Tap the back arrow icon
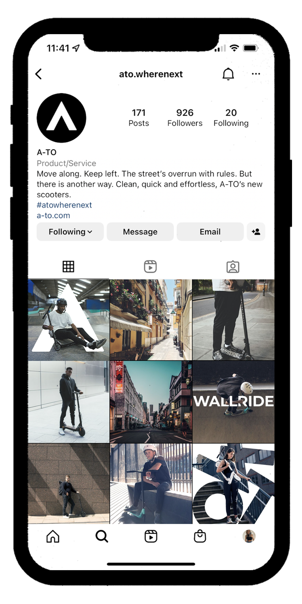The height and width of the screenshot is (604, 302). pyautogui.click(x=39, y=74)
